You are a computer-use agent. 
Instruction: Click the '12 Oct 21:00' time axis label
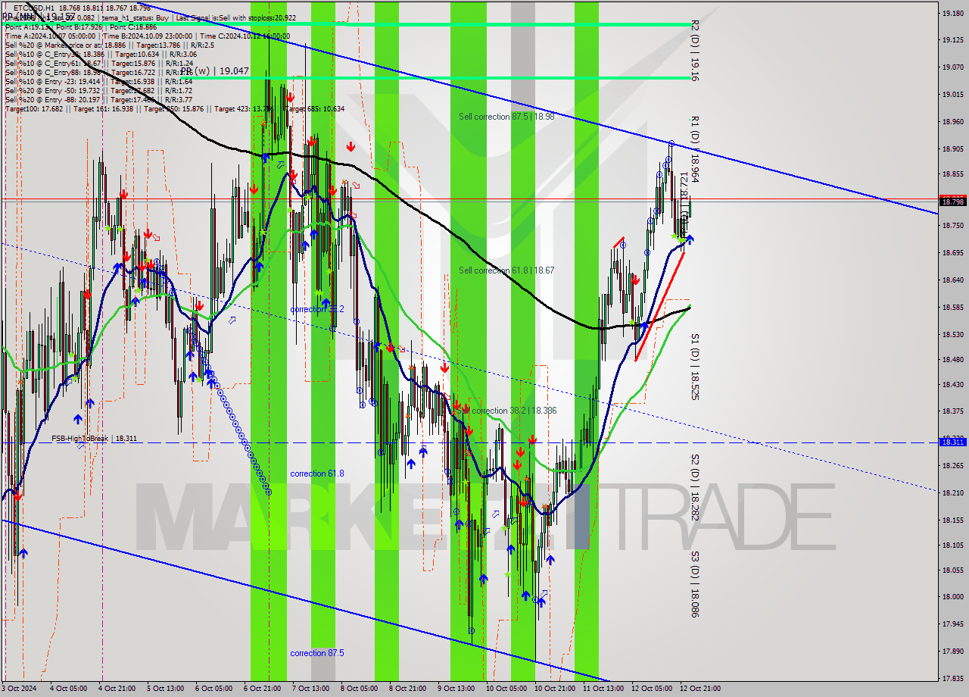tap(700, 689)
